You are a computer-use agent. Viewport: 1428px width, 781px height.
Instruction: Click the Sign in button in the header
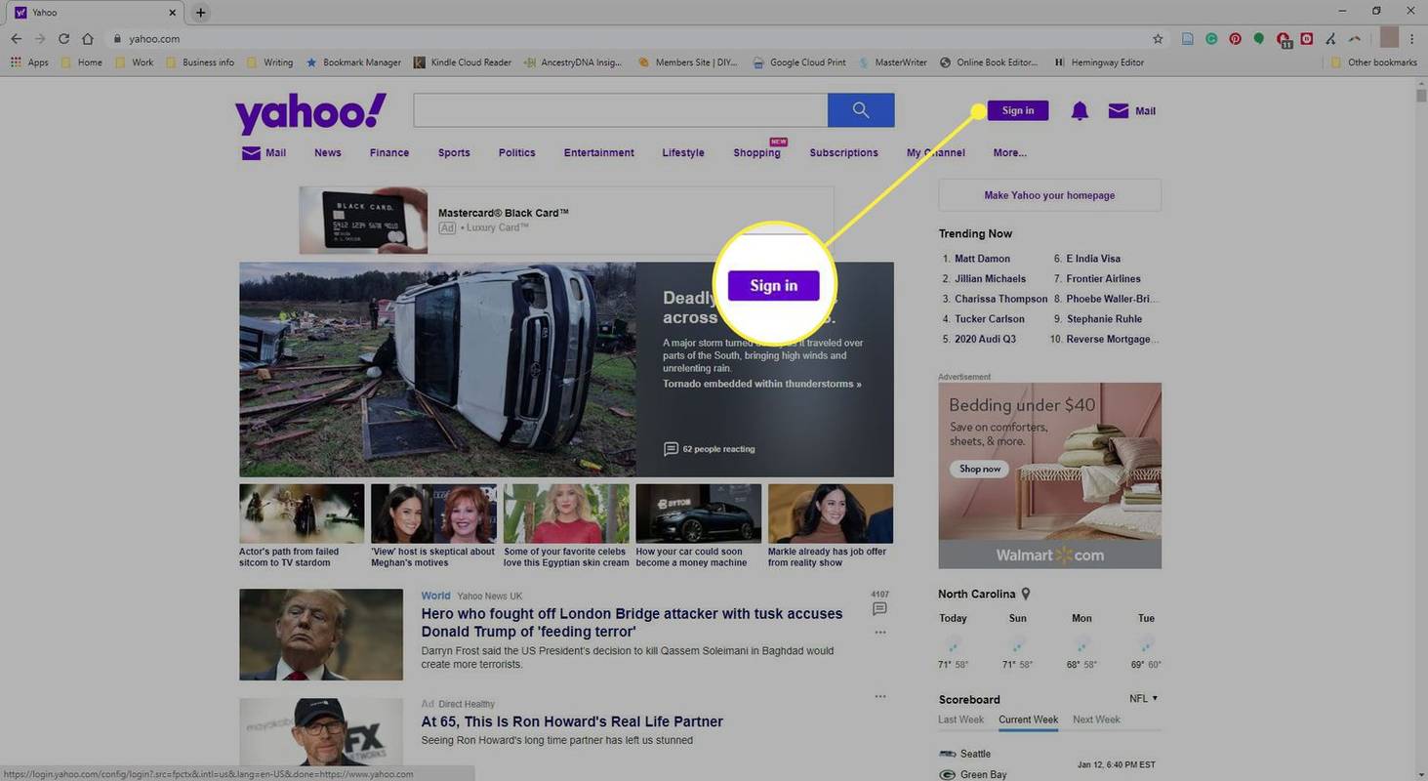pyautogui.click(x=1018, y=110)
